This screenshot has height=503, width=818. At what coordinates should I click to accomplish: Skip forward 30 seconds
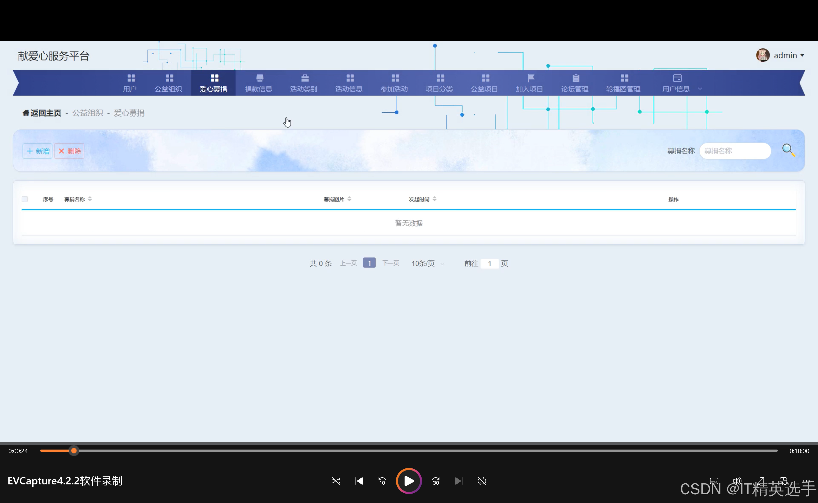click(435, 481)
